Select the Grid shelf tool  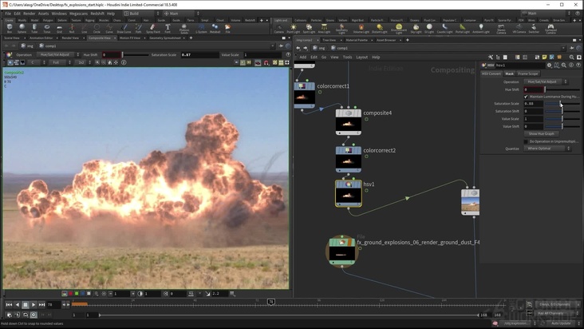click(59, 28)
